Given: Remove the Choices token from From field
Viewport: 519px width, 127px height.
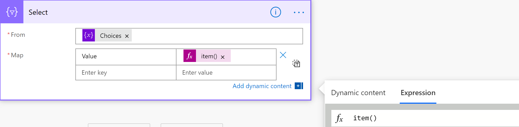Looking at the screenshot, I should coord(127,36).
